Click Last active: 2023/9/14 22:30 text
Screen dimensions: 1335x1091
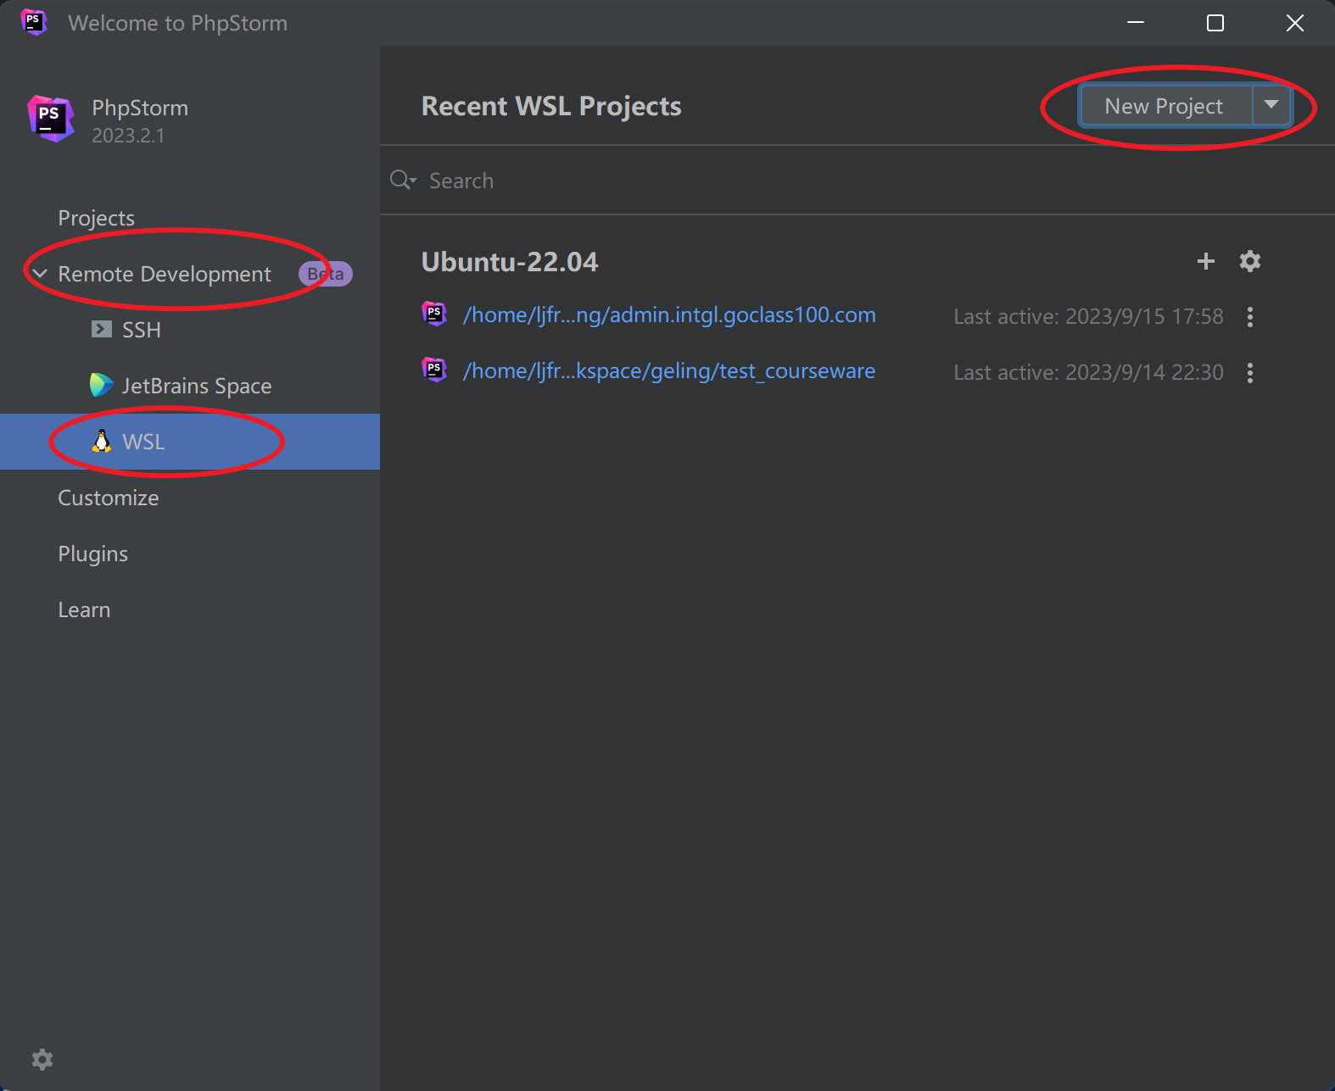(x=1088, y=372)
